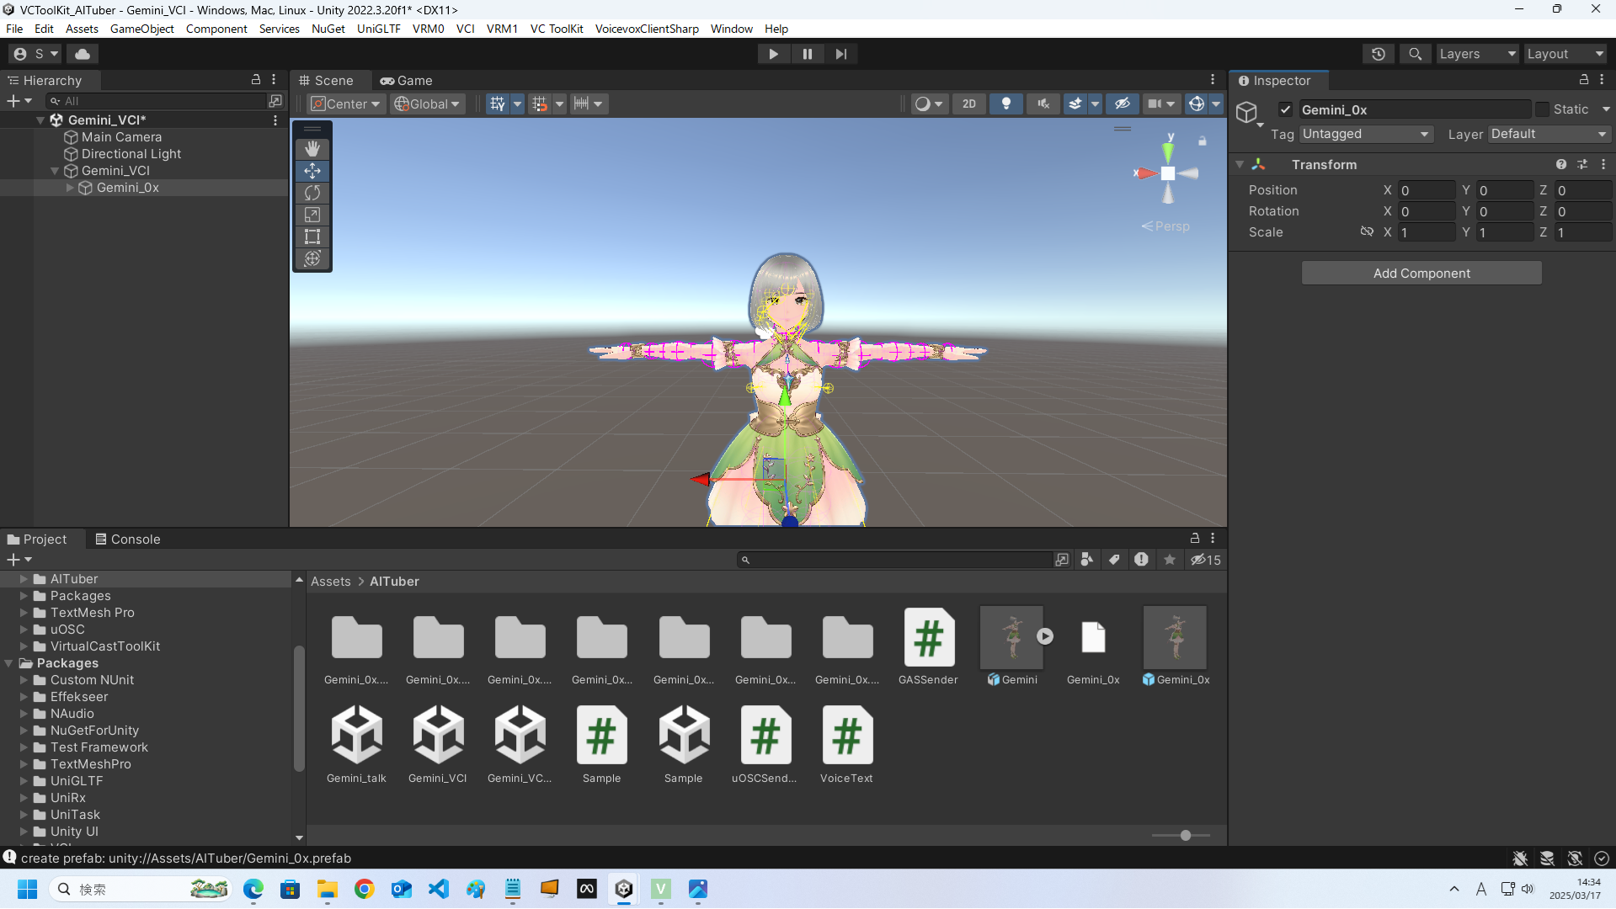Open the Layout dropdown
Screen dimensions: 1616x909
click(1565, 54)
